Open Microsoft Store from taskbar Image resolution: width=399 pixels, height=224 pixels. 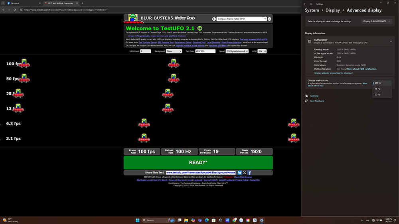click(213, 220)
